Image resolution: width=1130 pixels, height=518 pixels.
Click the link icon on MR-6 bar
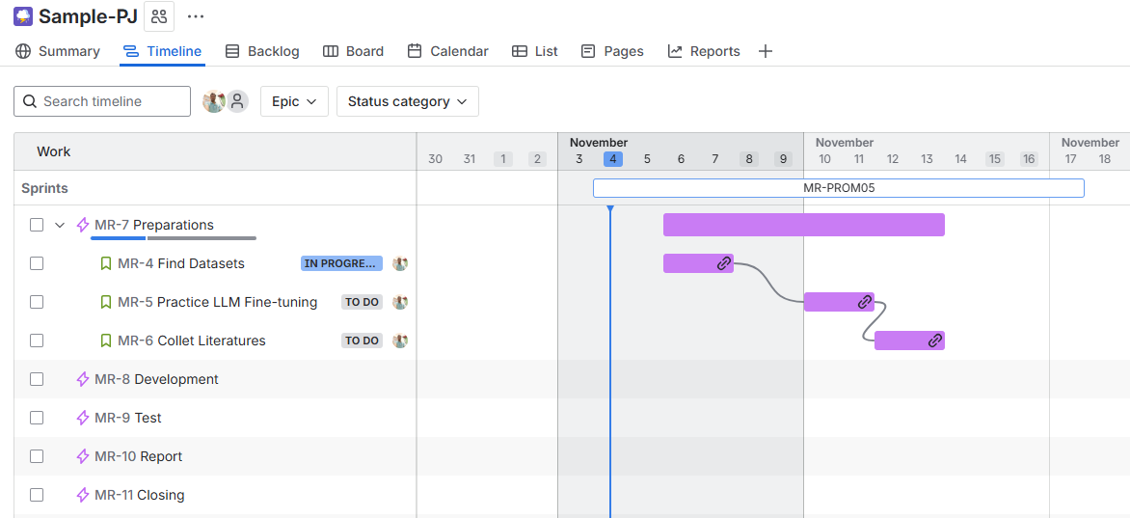coord(934,341)
